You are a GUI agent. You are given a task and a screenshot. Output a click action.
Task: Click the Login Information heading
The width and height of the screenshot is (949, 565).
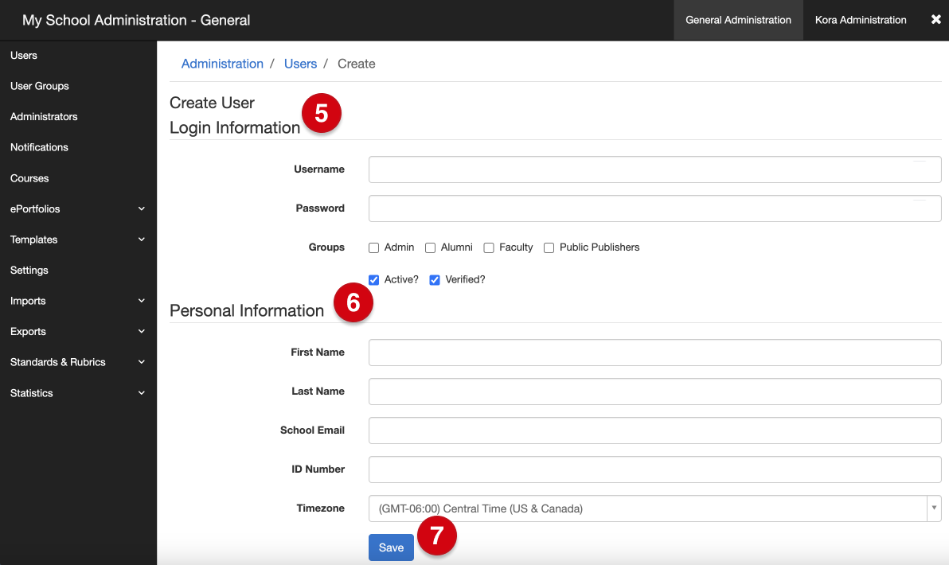click(235, 127)
